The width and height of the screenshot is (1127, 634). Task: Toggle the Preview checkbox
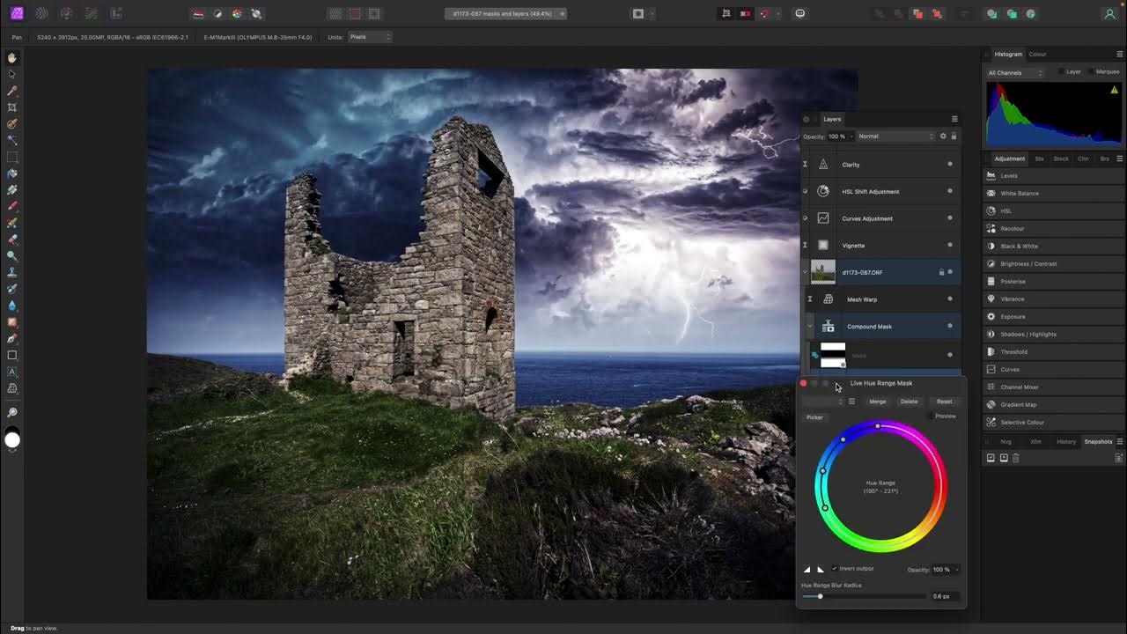(x=932, y=416)
